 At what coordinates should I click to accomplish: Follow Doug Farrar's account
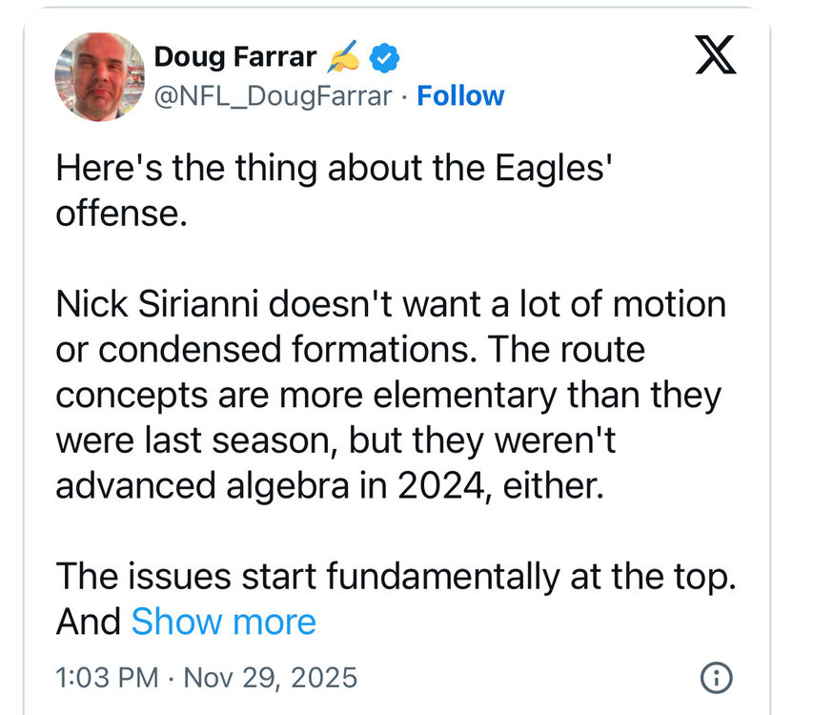460,96
